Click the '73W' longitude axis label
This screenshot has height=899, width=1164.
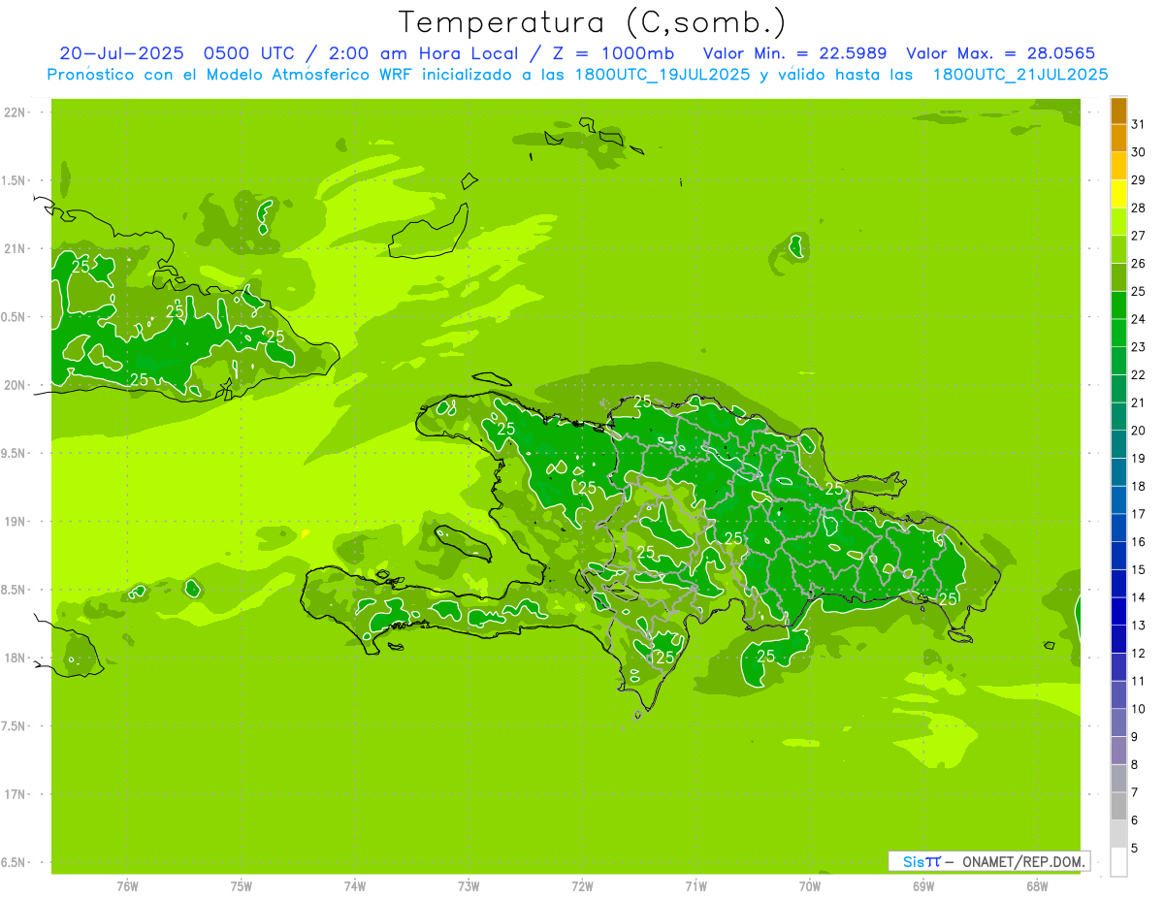pos(469,886)
